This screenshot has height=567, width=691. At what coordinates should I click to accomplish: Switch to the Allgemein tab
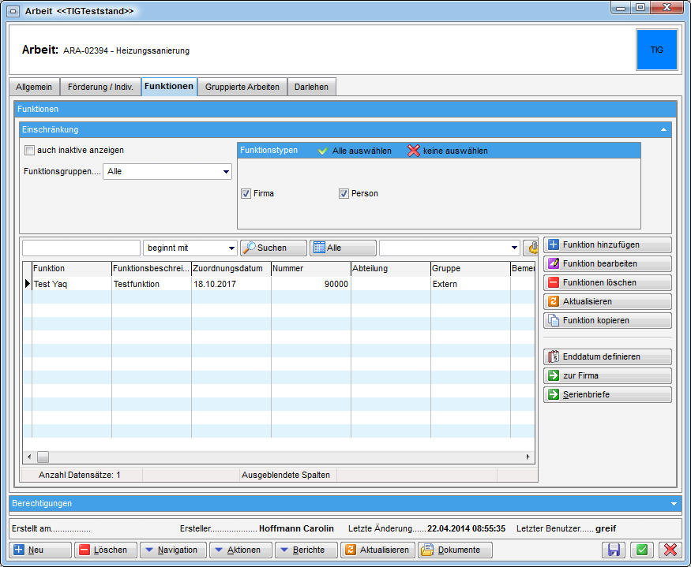(x=34, y=87)
